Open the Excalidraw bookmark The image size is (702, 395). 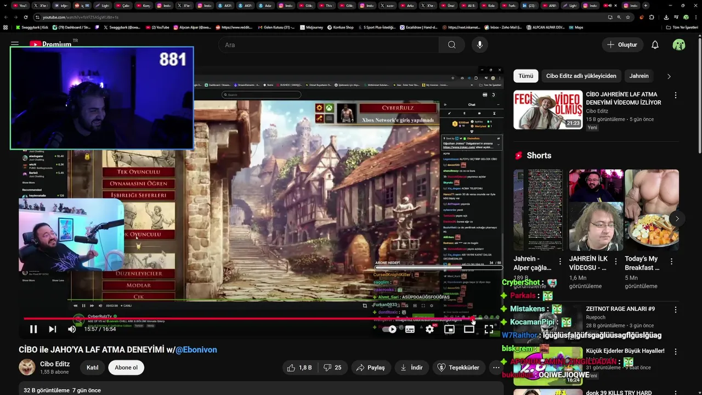418,27
